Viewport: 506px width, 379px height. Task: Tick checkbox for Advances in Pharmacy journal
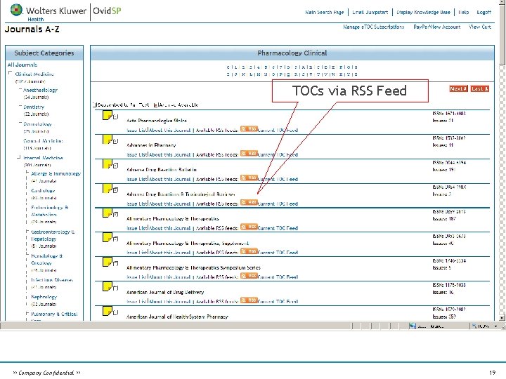116,141
